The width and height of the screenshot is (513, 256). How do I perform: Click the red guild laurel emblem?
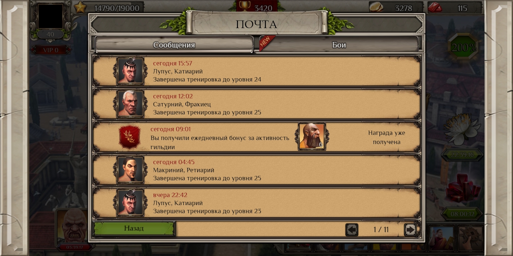[x=130, y=137]
